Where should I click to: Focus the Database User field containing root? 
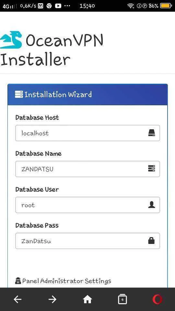(87, 205)
